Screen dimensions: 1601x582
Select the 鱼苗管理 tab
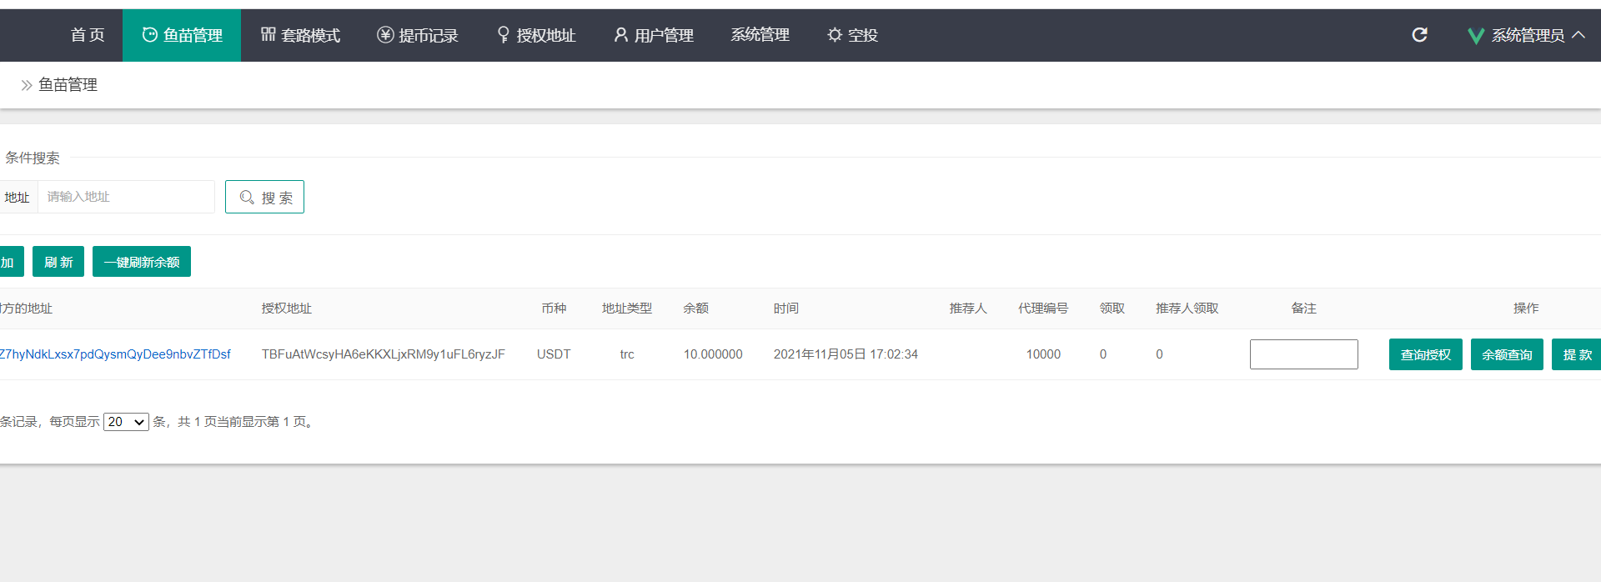click(182, 35)
